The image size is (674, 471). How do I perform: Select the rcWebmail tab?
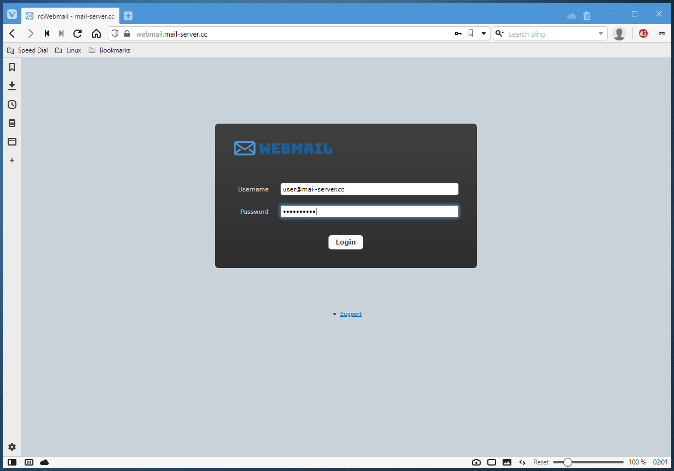70,16
